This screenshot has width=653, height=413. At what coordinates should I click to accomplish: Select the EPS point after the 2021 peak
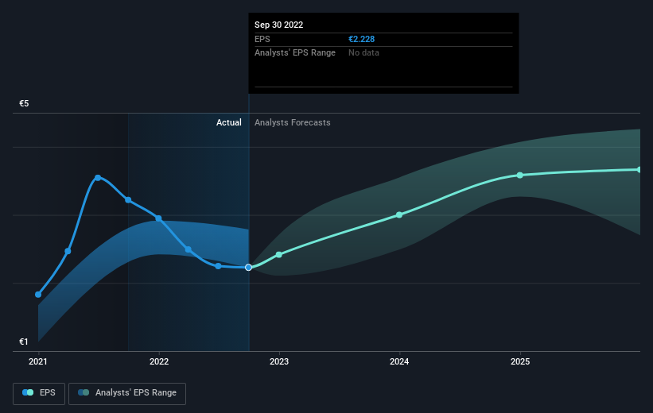tap(128, 200)
